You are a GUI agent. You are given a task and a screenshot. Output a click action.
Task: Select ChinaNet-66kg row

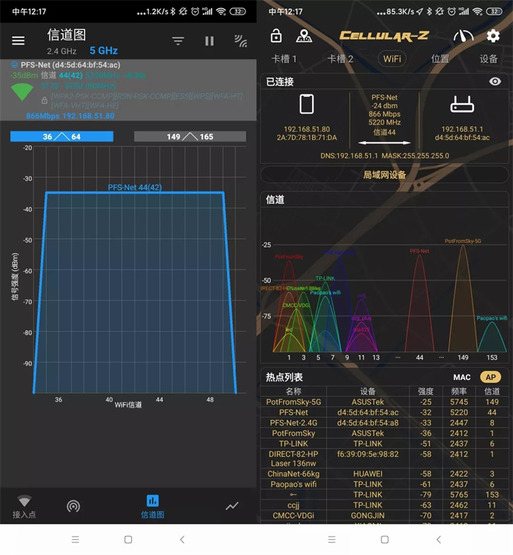click(385, 474)
